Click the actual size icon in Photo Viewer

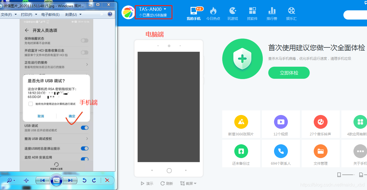tap(26, 180)
